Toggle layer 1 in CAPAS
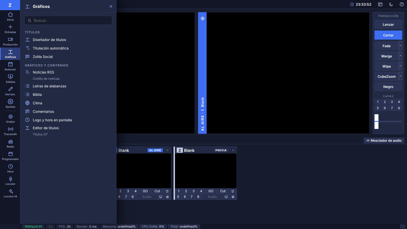The image size is (407, 229). (378, 102)
